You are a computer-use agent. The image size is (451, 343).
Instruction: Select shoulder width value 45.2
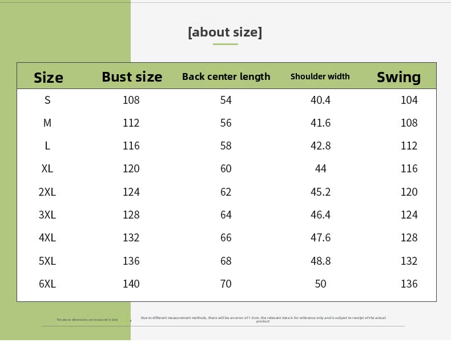[320, 192]
